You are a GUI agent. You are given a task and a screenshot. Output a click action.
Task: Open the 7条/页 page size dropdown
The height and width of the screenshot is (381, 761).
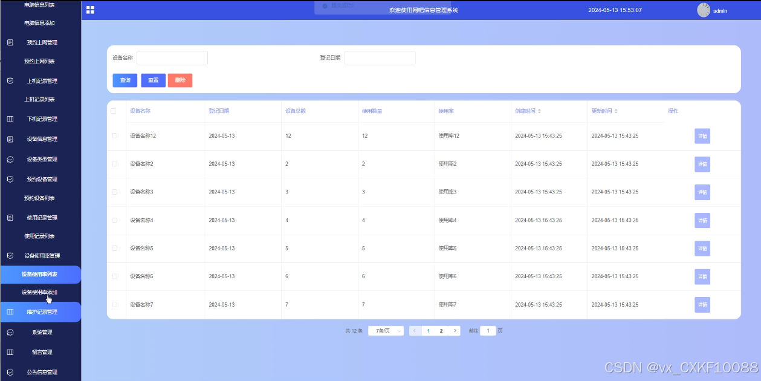[386, 331]
